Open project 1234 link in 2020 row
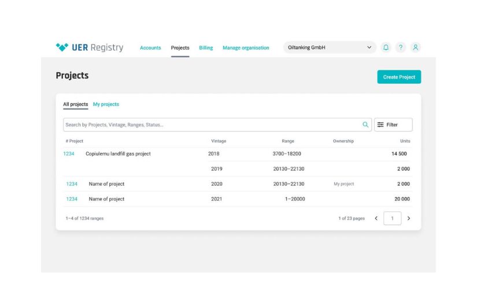 click(72, 184)
